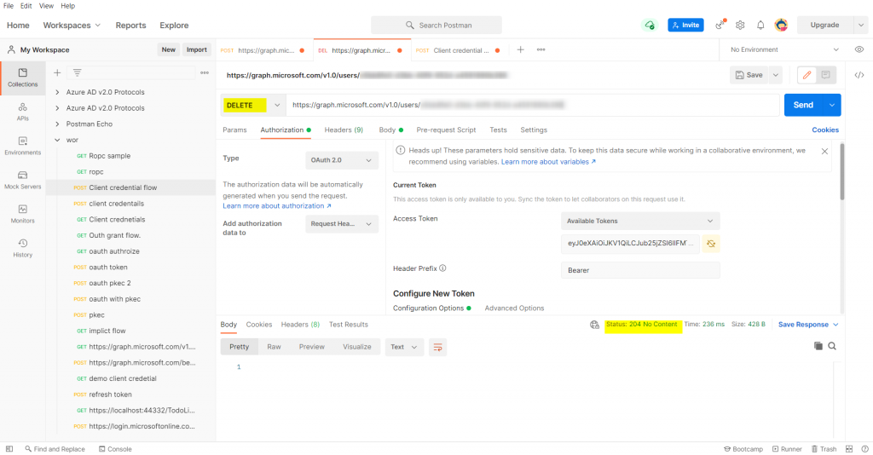Collapse the wor collection folder

click(x=57, y=141)
